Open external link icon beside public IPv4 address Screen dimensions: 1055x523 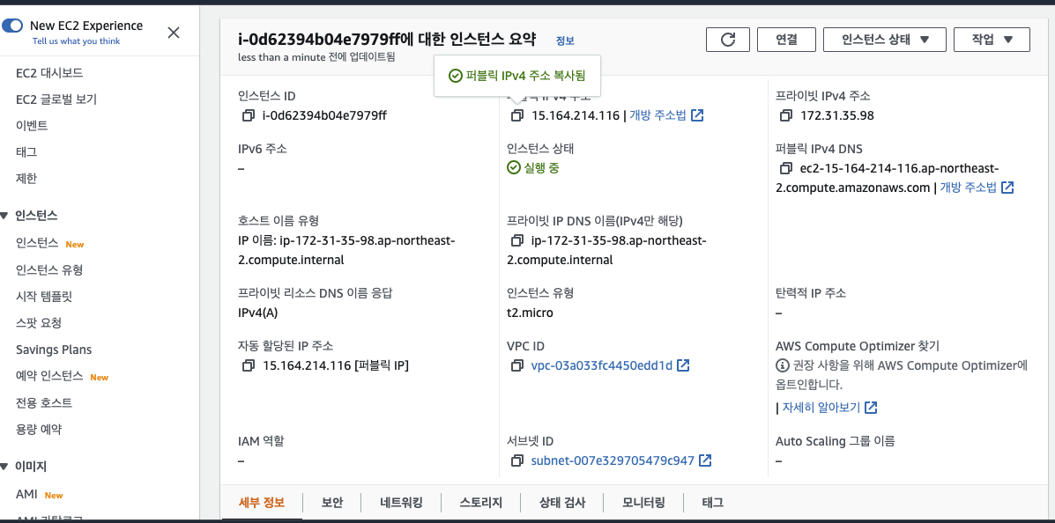pos(698,115)
